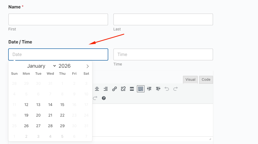Pick January 20 from the date picker
This screenshot has width=258, height=144.
[38, 115]
